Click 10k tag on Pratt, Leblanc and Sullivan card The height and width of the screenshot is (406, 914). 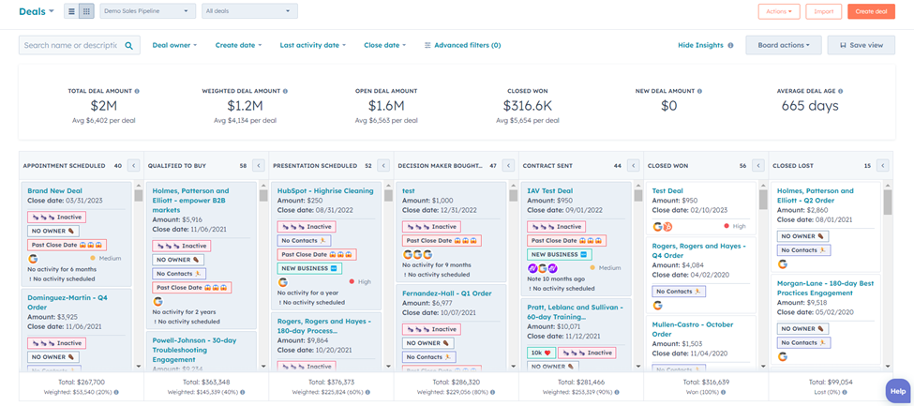(541, 353)
